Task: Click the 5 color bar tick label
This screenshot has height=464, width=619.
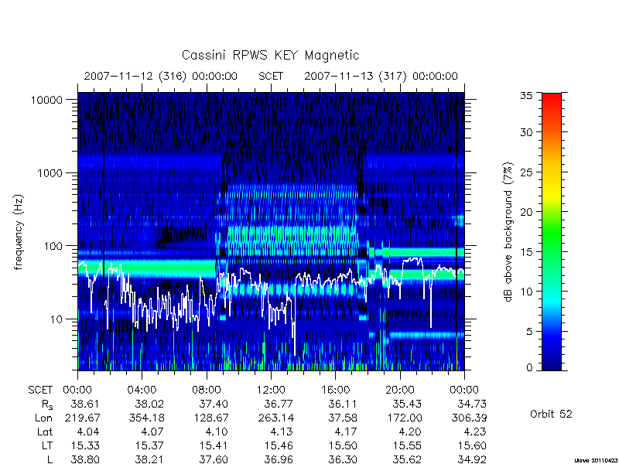Action: (529, 332)
